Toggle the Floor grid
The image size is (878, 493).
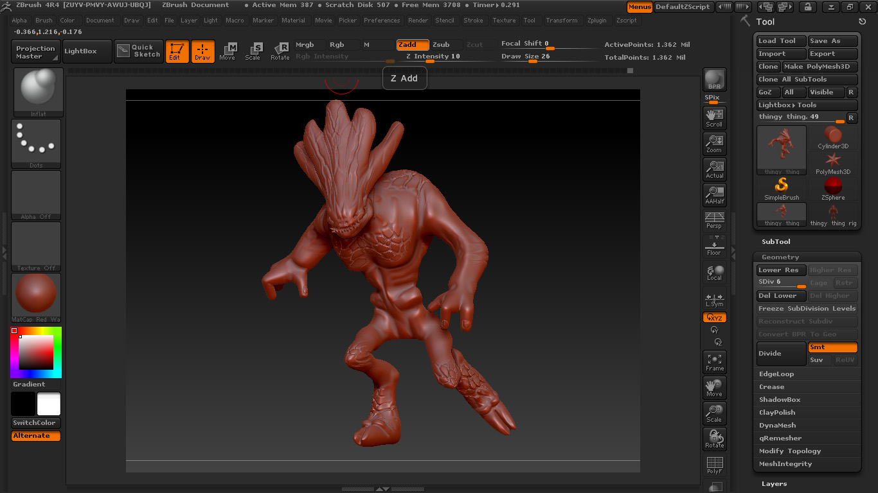(x=714, y=246)
